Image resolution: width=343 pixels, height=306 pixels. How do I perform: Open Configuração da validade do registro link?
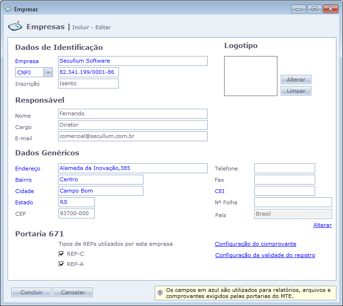tap(265, 255)
